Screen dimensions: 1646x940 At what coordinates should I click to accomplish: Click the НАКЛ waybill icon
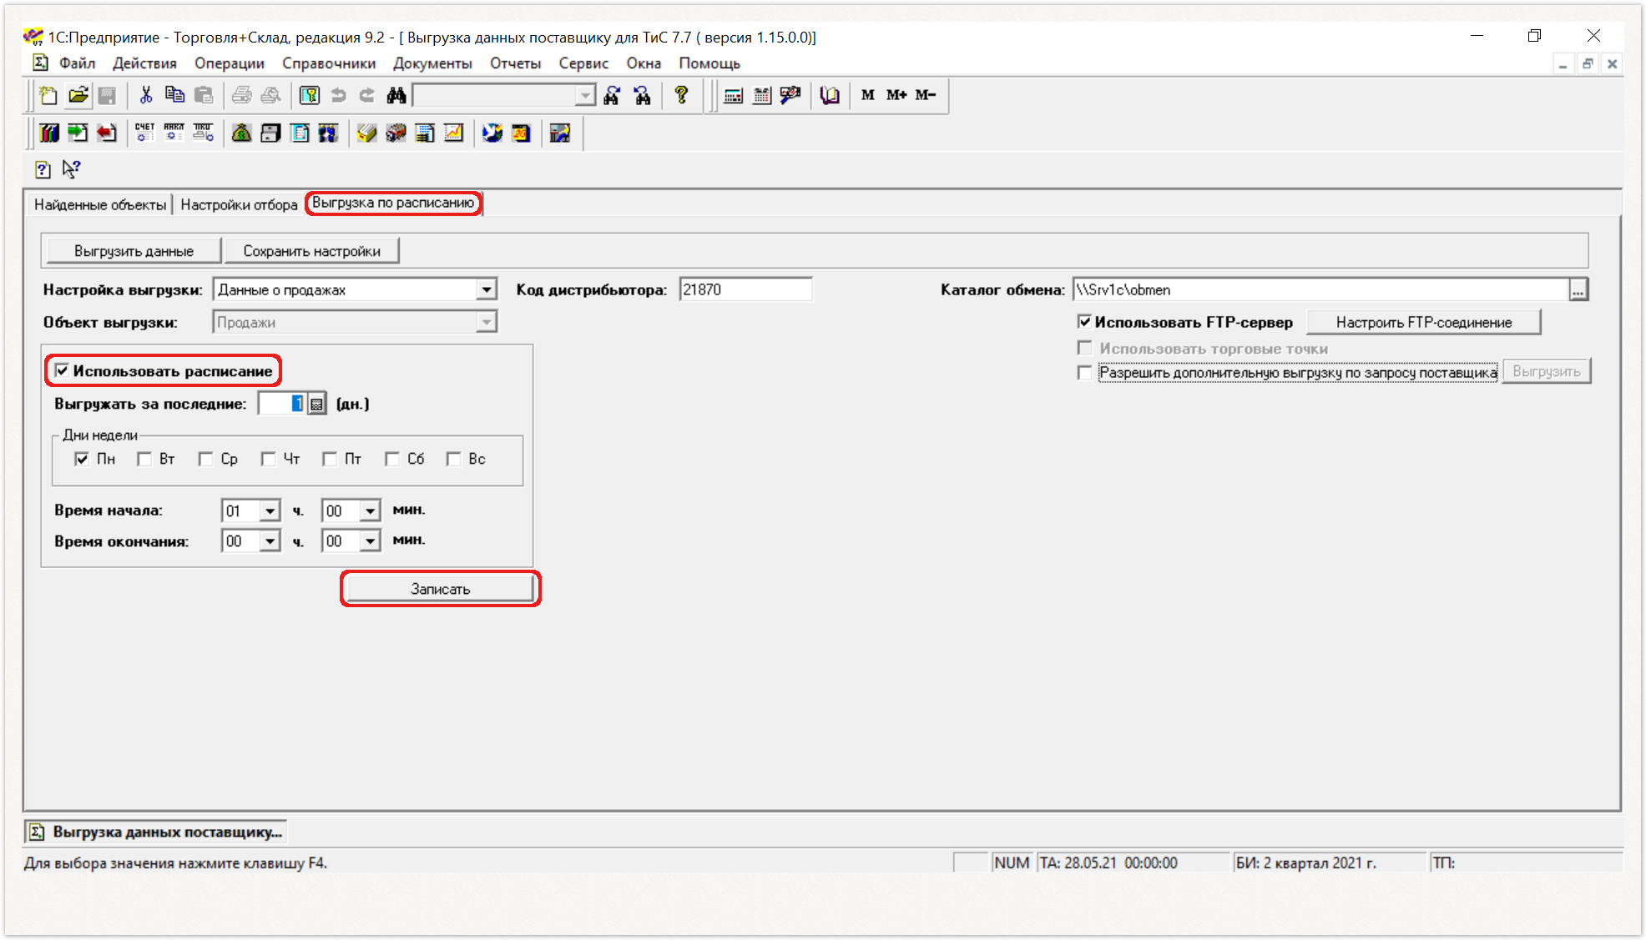point(174,133)
